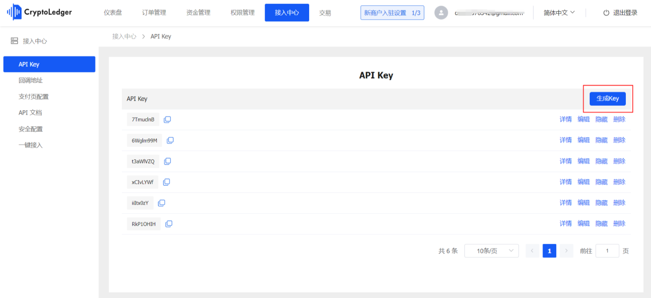This screenshot has height=298, width=651.
Task: Click 退出登录 to log out
Action: click(620, 13)
